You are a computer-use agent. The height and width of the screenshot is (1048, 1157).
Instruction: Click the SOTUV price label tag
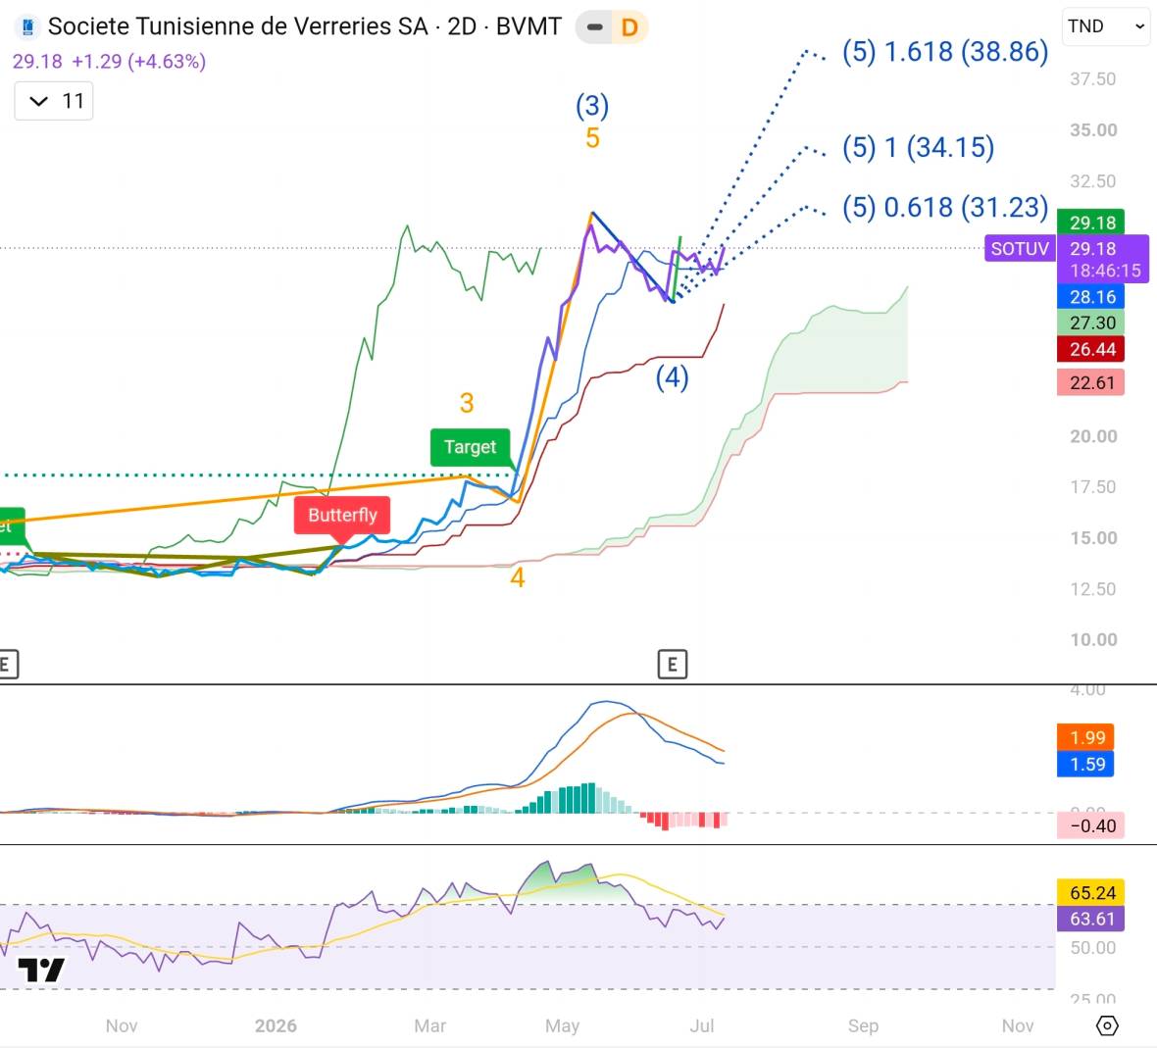[x=1020, y=249]
